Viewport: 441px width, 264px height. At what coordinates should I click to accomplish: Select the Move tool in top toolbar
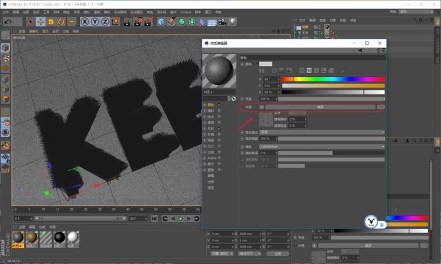(x=41, y=21)
